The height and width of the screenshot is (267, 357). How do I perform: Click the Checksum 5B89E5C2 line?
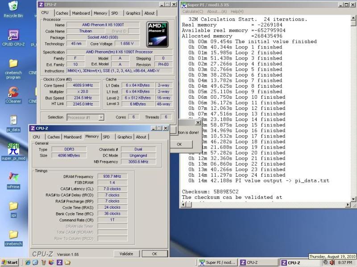tap(210, 192)
